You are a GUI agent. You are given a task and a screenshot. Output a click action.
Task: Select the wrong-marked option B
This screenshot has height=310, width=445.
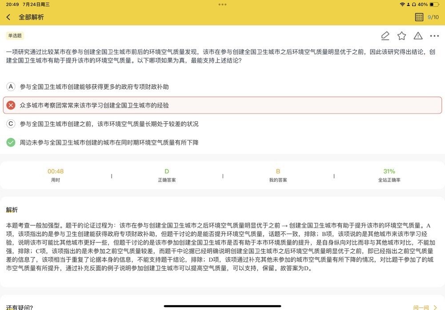(x=222, y=105)
